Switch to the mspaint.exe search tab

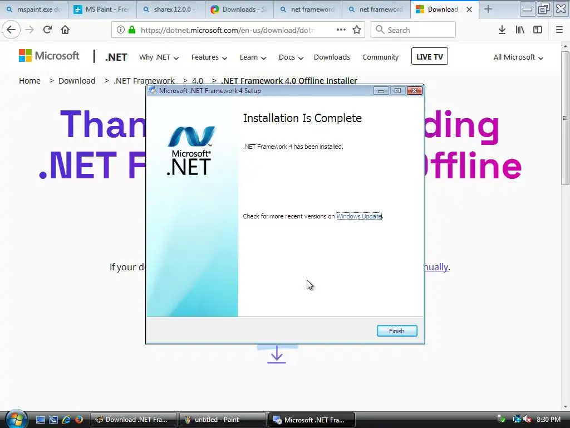click(34, 9)
